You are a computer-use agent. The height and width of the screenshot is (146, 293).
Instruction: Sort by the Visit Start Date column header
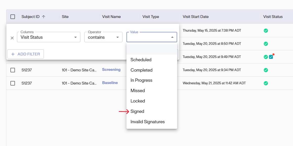(196, 17)
